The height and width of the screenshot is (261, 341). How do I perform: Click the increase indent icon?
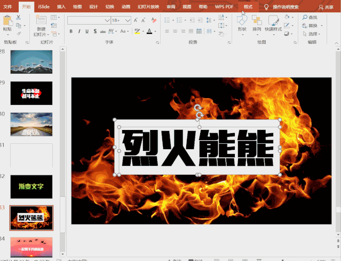point(200,20)
